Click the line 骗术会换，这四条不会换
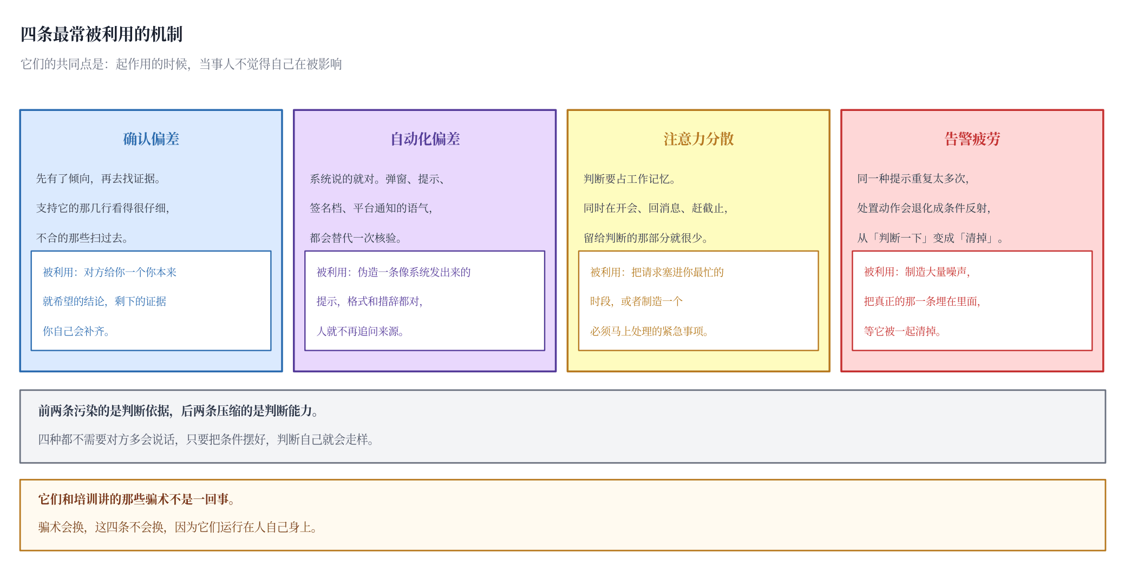Screen dimensions: 1131x571 pos(178,527)
